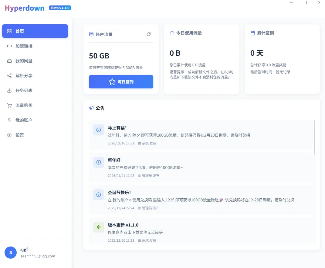Click the info icon for 圣诞节快乐 announcement

99,195
